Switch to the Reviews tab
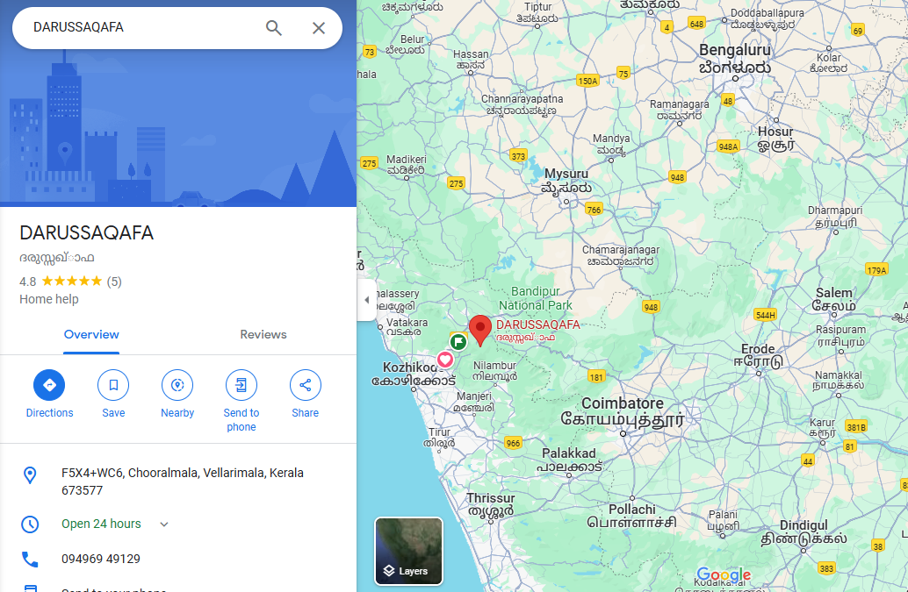The width and height of the screenshot is (908, 592). [263, 334]
